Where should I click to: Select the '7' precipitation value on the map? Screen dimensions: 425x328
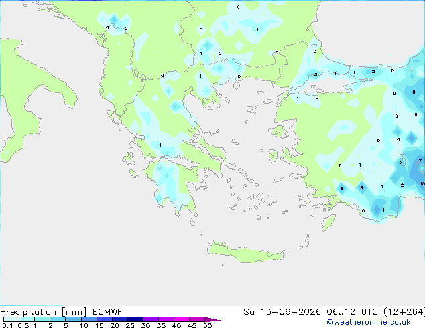point(420,161)
